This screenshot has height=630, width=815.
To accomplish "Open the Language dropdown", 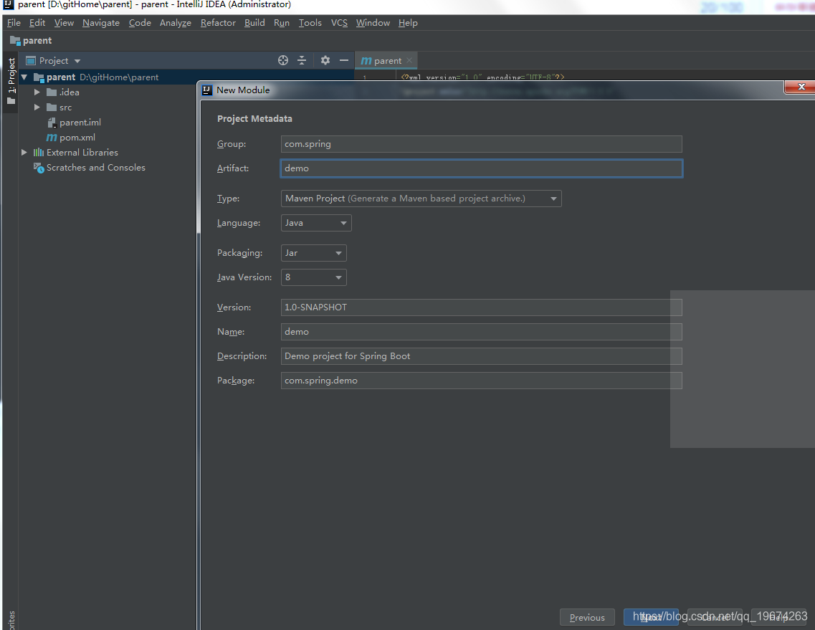I will click(x=316, y=223).
